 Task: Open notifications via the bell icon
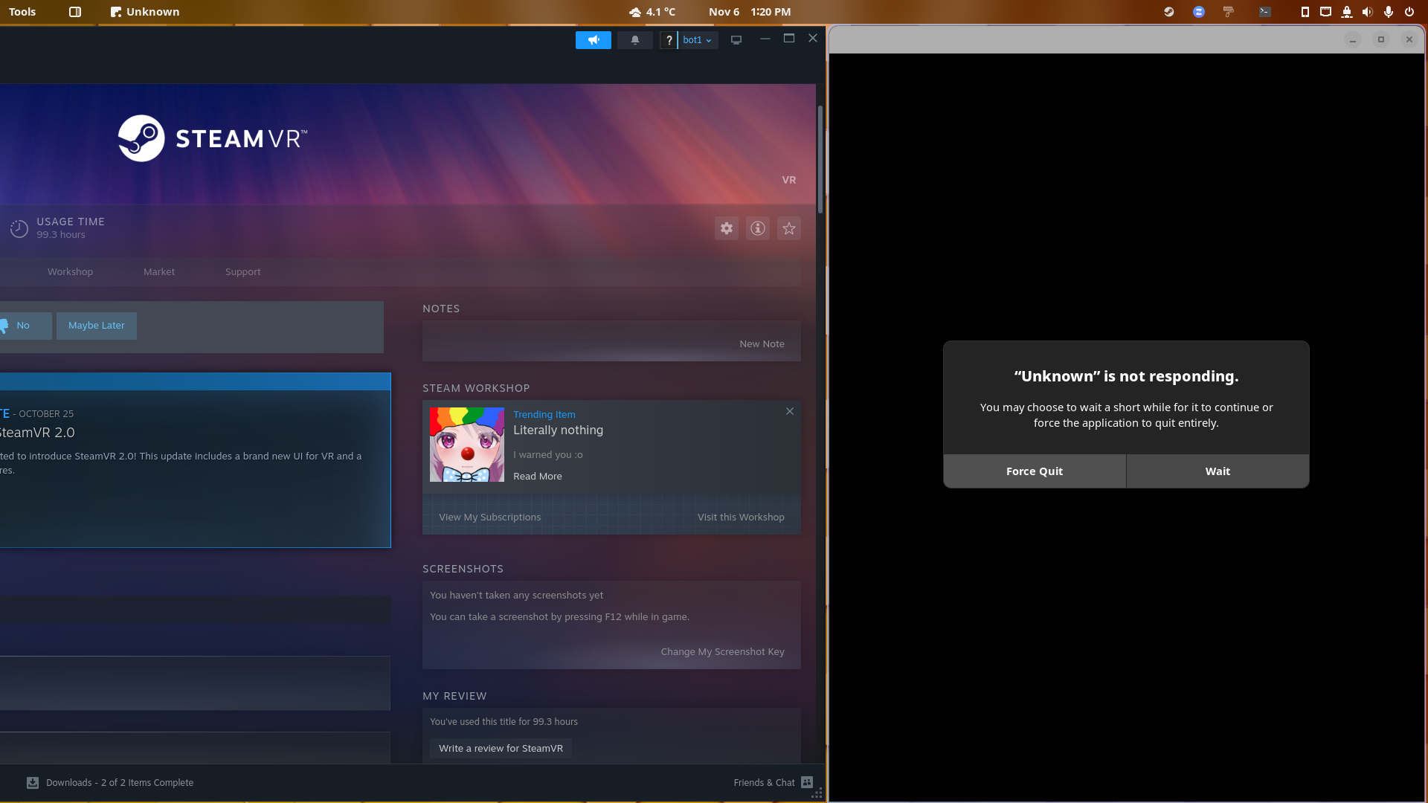coord(634,39)
